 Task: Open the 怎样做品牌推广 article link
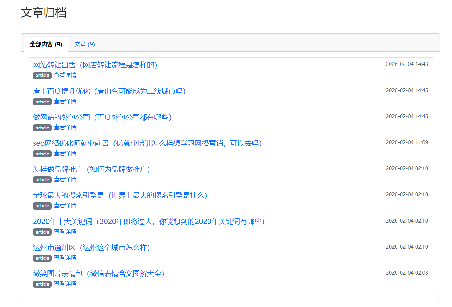(91, 169)
